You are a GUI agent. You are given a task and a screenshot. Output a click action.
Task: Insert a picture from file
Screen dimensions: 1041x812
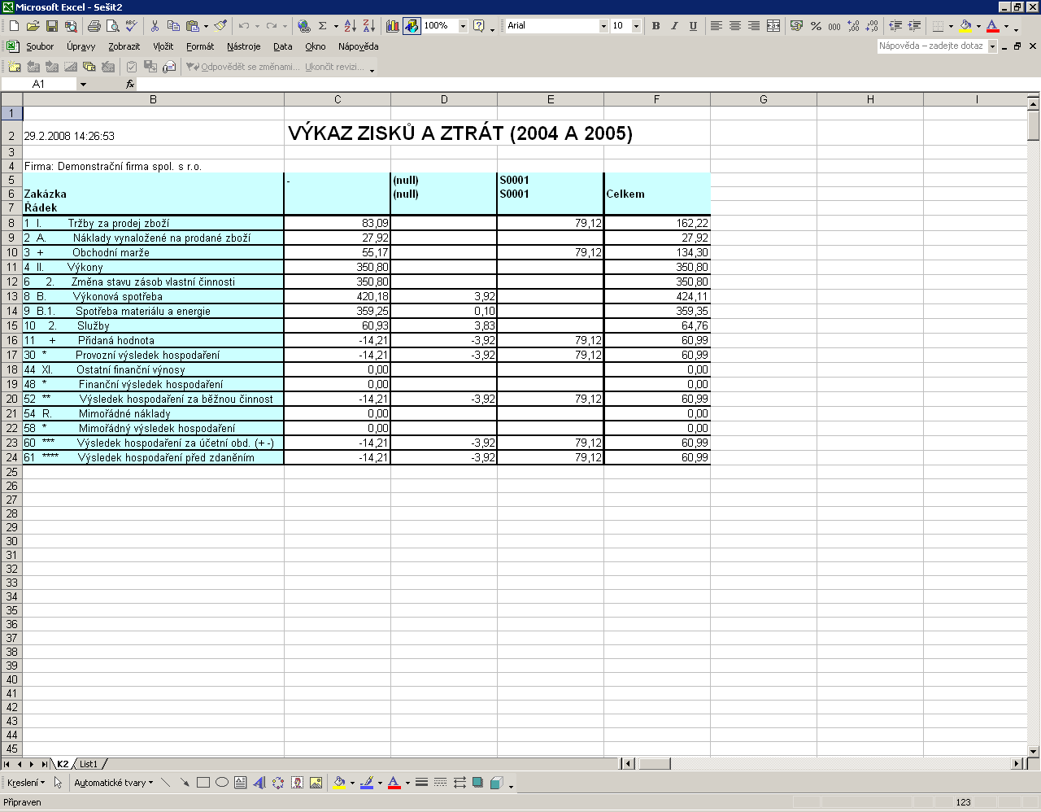[316, 783]
